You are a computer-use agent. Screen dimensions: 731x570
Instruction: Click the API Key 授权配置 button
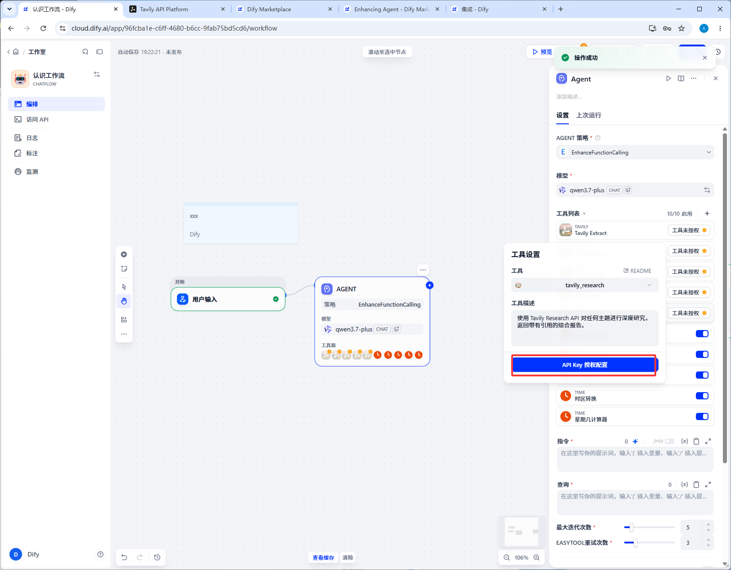[585, 365]
